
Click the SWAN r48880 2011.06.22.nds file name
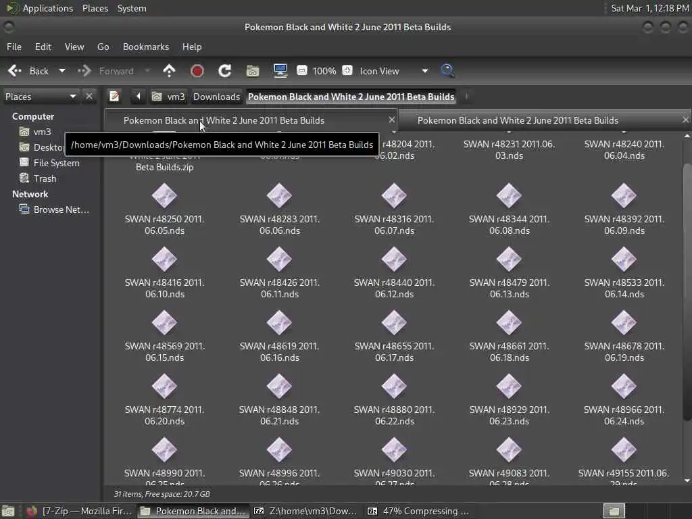pyautogui.click(x=394, y=416)
